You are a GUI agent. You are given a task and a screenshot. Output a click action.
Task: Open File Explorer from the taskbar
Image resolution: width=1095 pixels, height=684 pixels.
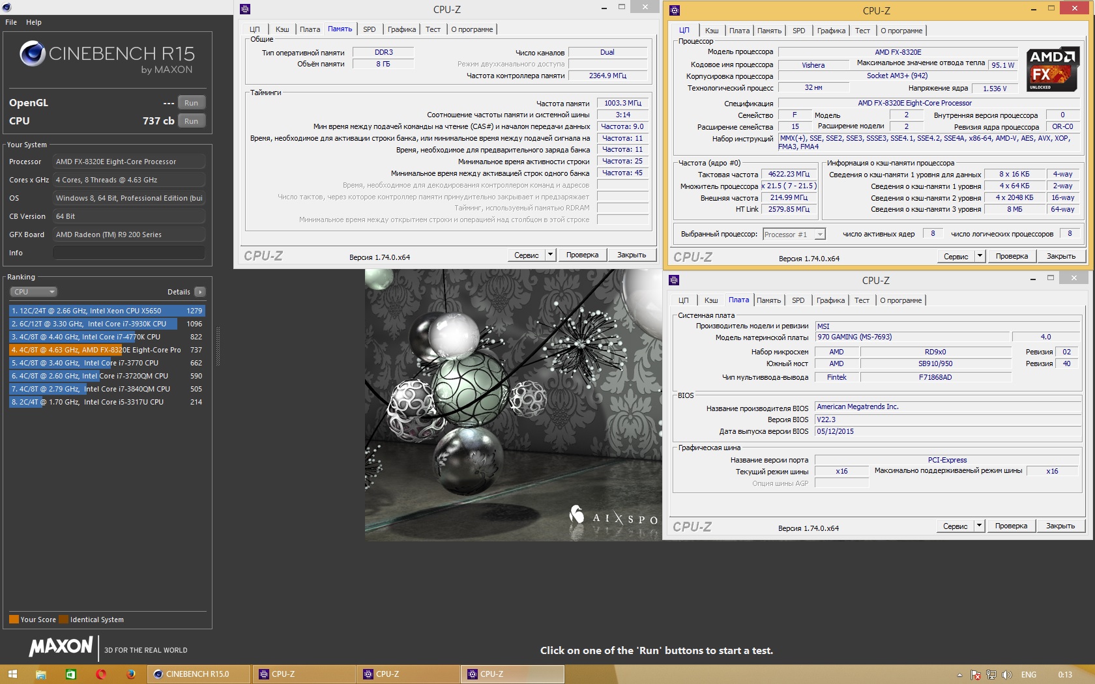click(40, 674)
